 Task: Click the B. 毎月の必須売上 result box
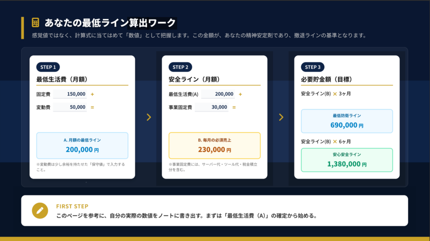point(215,145)
